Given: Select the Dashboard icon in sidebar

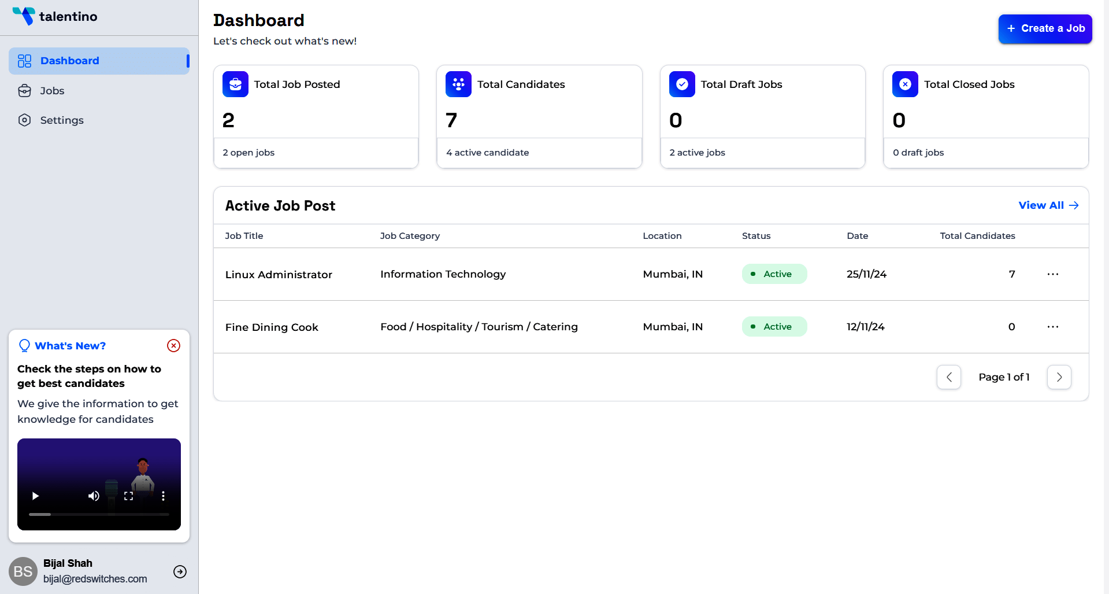Looking at the screenshot, I should point(24,60).
